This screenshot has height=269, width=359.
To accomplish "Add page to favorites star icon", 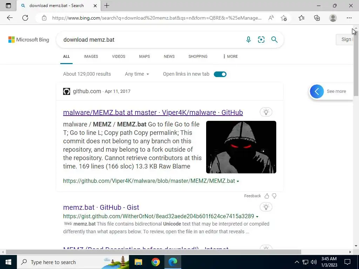I will tap(284, 18).
